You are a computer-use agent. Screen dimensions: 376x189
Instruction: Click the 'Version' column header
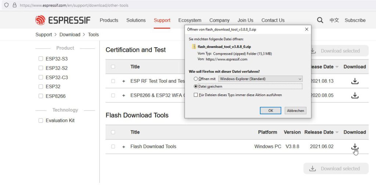(x=292, y=132)
